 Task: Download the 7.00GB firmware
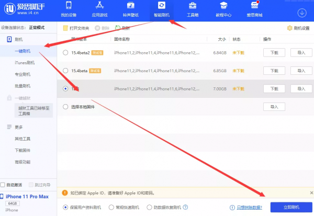pos(274,89)
